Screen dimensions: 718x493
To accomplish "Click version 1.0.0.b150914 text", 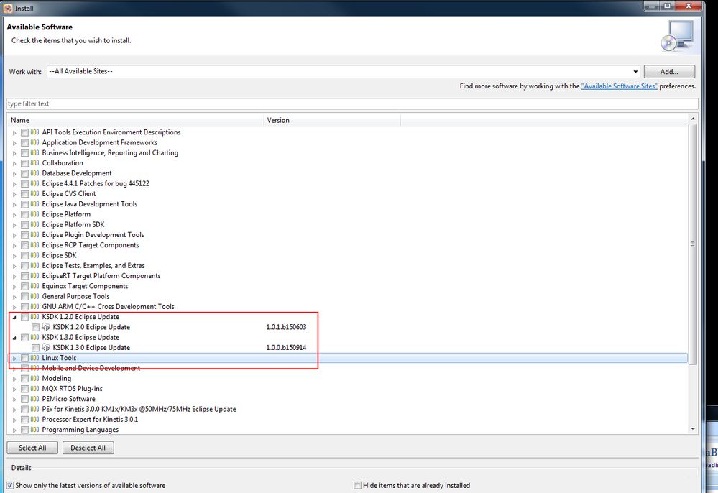I will pyautogui.click(x=286, y=347).
